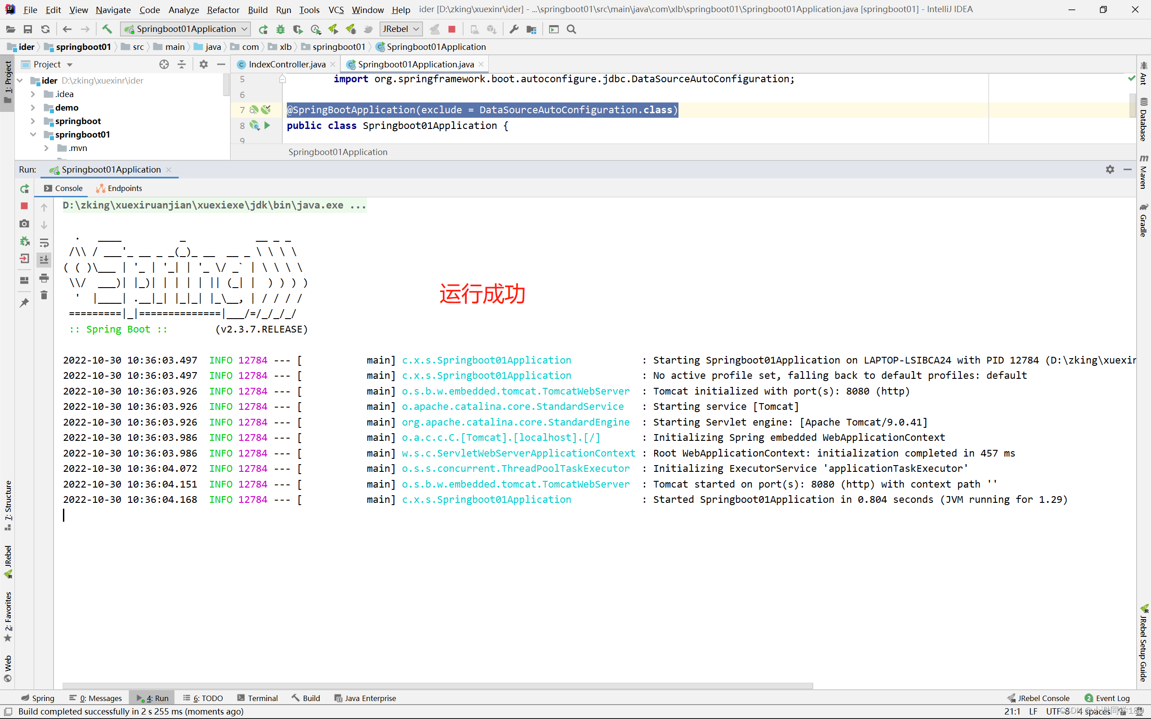Expand the .mvn folder node
This screenshot has height=719, width=1151.
tap(47, 148)
